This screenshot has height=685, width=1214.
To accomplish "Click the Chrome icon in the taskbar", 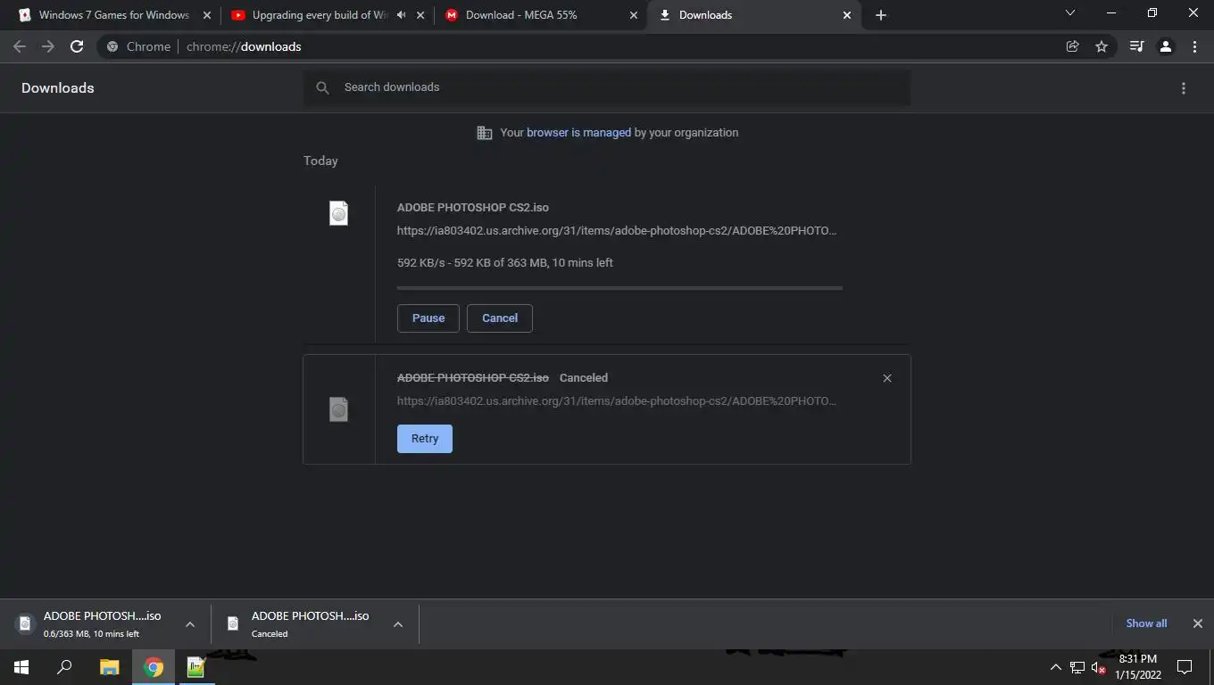I will 154,667.
